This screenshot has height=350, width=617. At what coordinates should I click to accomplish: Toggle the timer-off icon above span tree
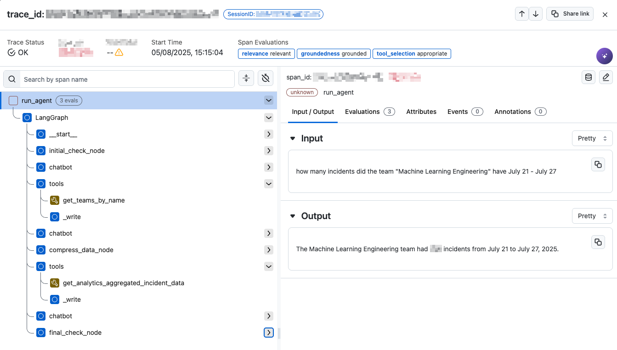pos(266,78)
